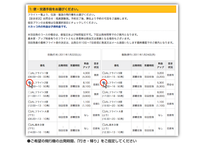
Task: Click 空席有 status of JALフライト8便
Action: pos(170,104)
